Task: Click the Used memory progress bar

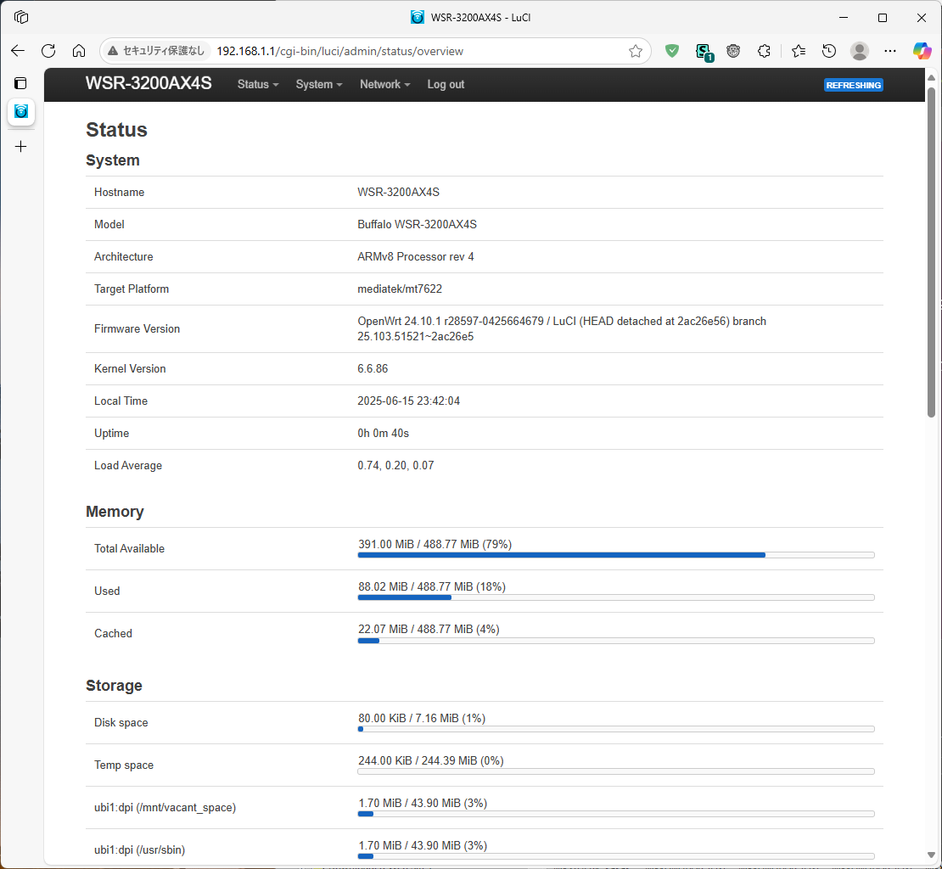Action: pos(616,597)
